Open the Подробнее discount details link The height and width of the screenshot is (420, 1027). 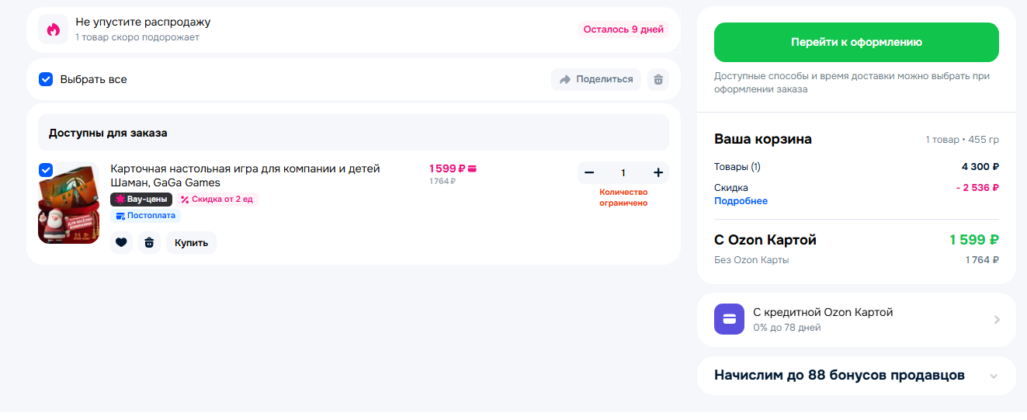point(741,201)
